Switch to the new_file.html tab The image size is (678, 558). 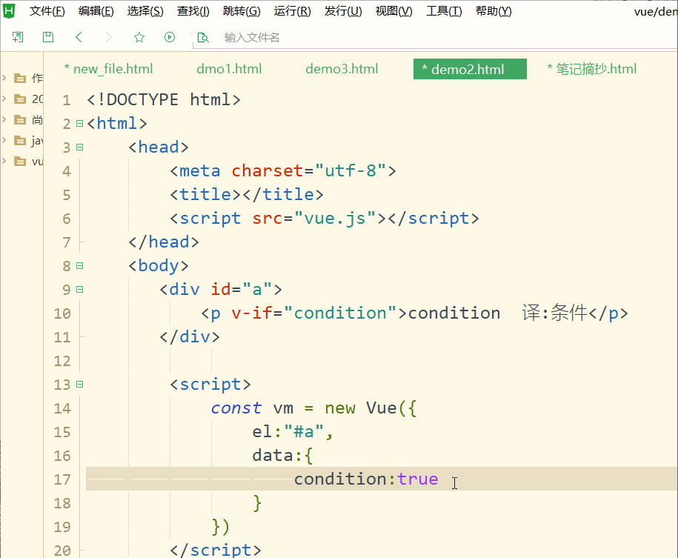[108, 69]
